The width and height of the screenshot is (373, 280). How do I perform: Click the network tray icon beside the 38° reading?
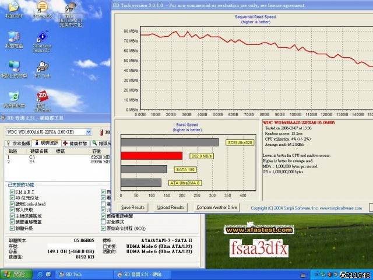[323, 275]
